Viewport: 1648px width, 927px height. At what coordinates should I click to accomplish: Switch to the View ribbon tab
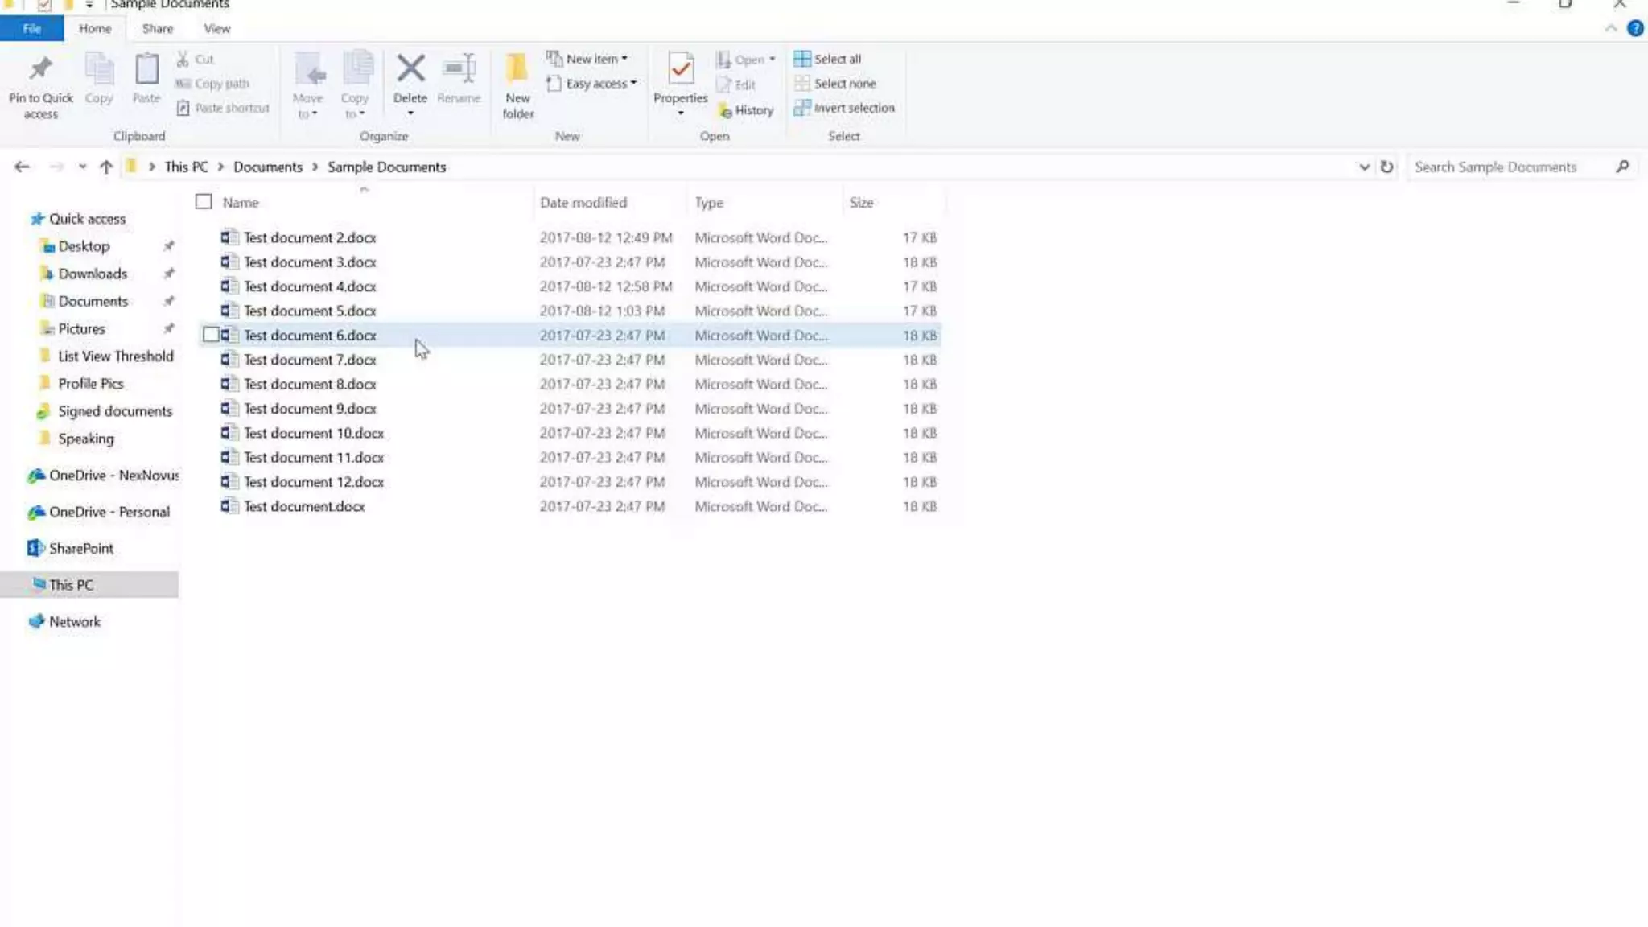(216, 28)
